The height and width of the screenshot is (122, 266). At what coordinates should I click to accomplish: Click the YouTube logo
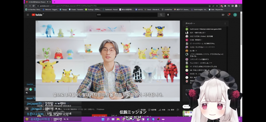pos(38,15)
